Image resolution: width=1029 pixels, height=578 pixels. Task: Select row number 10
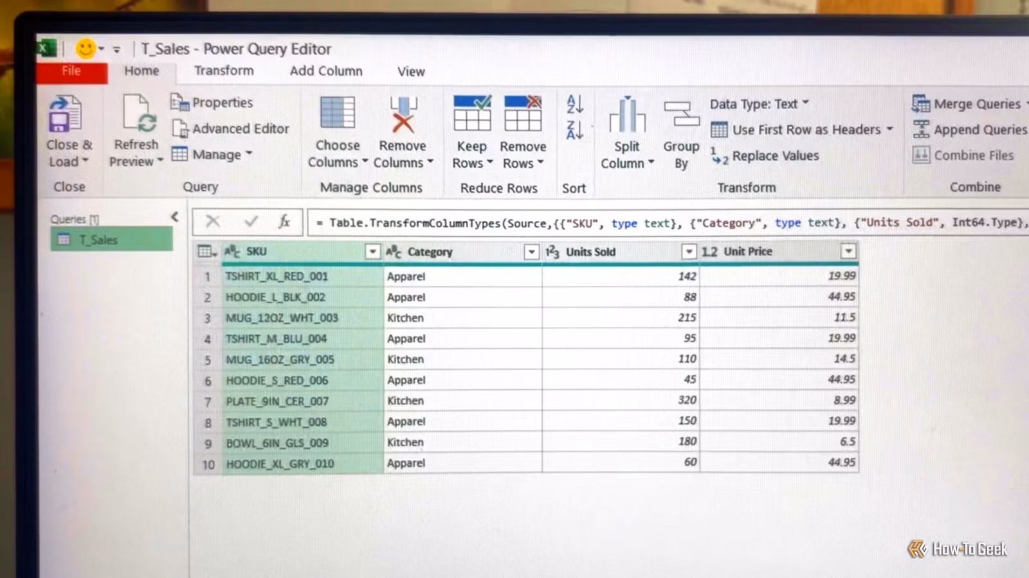click(x=208, y=464)
